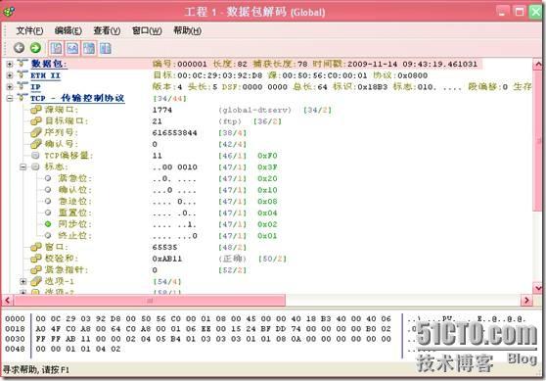Screen dimensions: 546x381
Task: Click the 寻求帮助 status bar text
Action: (x=36, y=370)
